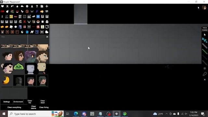Open the Environment settings

coord(18,102)
